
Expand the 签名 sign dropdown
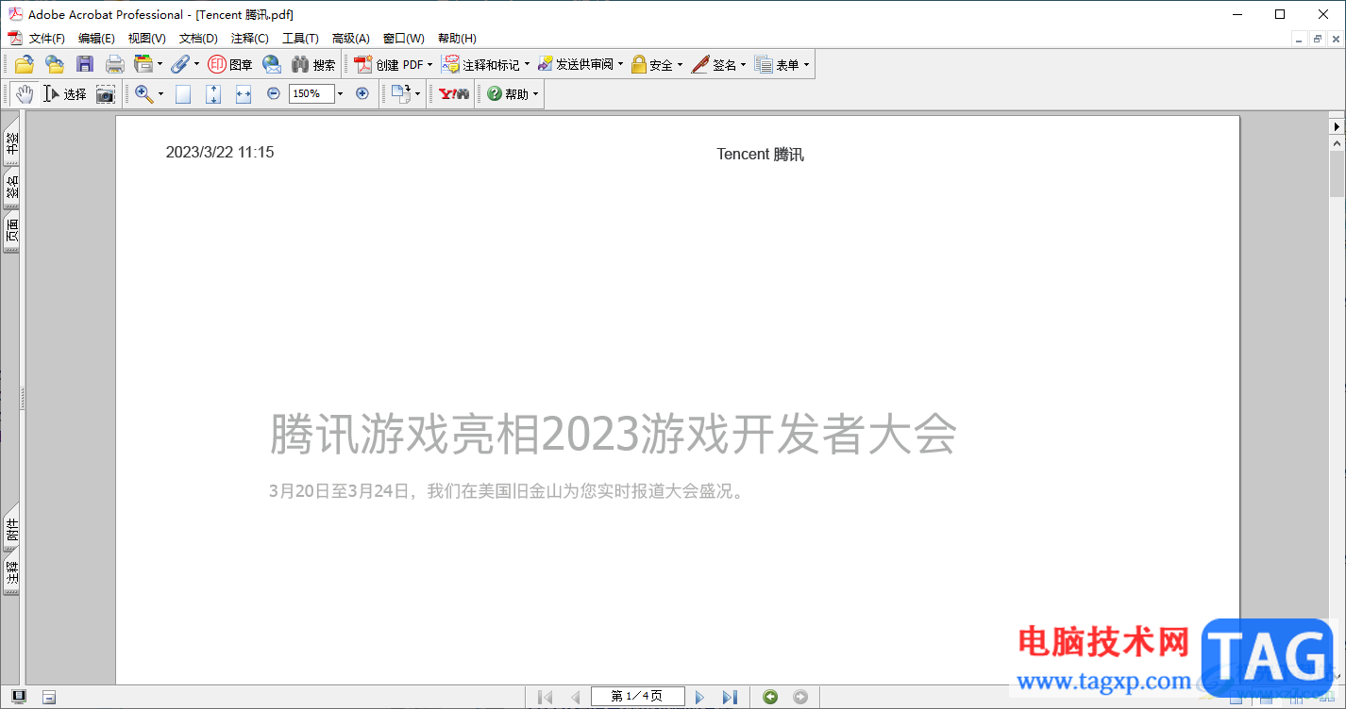tap(743, 64)
